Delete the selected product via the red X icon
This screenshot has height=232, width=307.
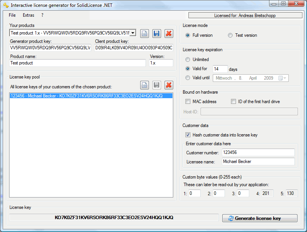pos(169,33)
